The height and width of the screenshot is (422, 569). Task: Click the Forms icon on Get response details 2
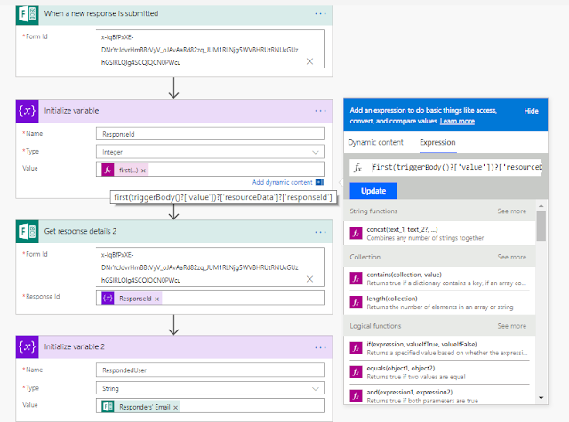pyautogui.click(x=28, y=231)
